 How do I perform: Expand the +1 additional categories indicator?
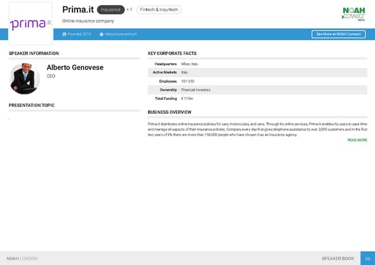[x=129, y=10]
